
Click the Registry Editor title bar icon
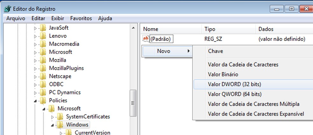point(7,9)
